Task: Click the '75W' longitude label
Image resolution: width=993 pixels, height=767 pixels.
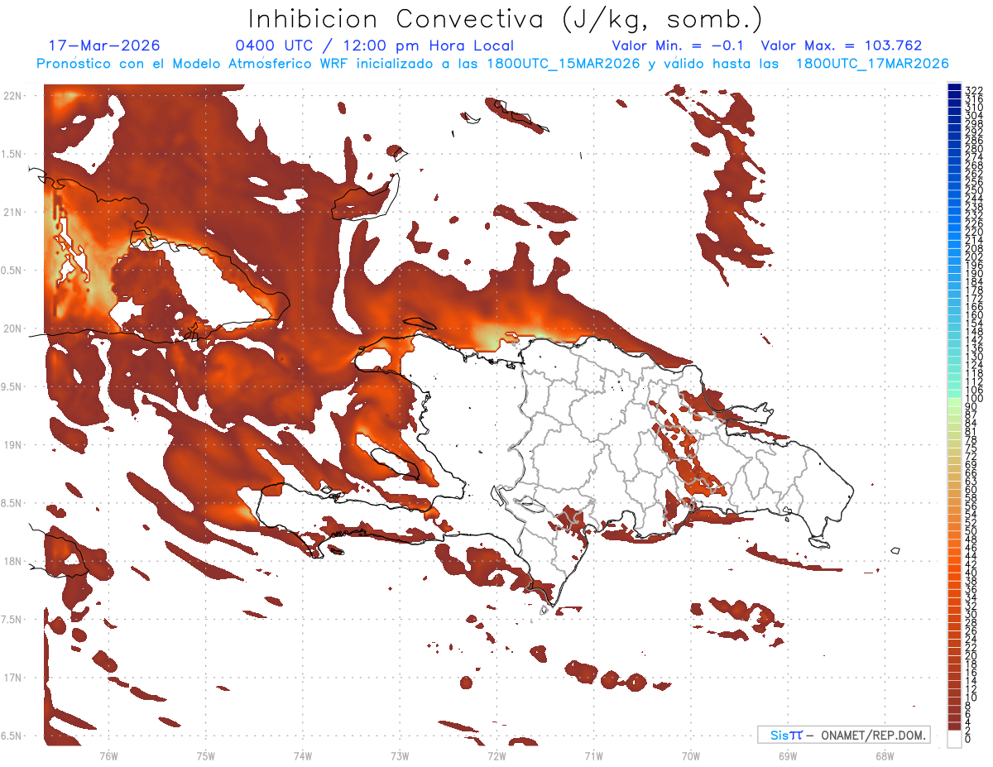Action: [206, 755]
